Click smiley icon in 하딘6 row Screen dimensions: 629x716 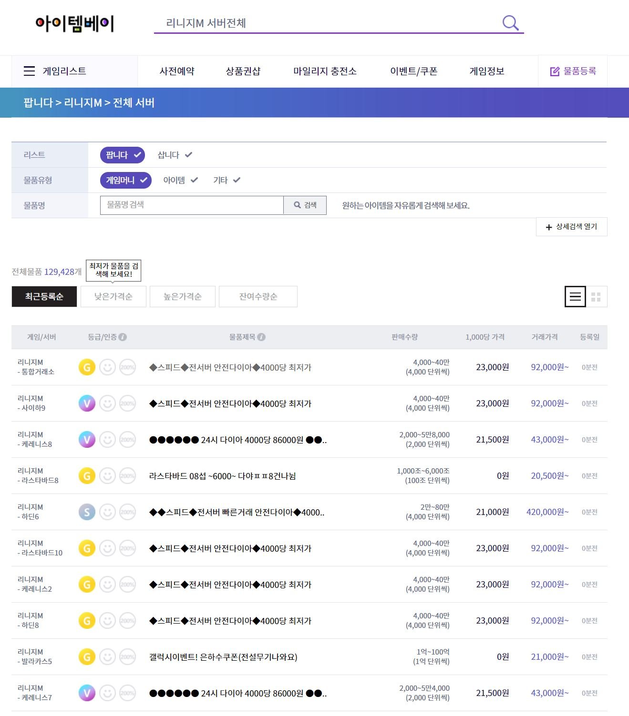(107, 512)
